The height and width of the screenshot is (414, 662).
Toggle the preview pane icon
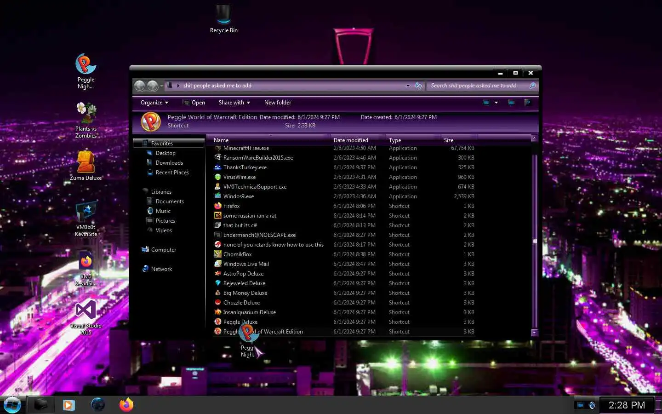coord(511,103)
